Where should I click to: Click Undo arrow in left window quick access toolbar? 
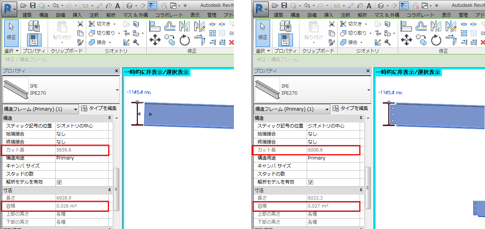[56, 5]
